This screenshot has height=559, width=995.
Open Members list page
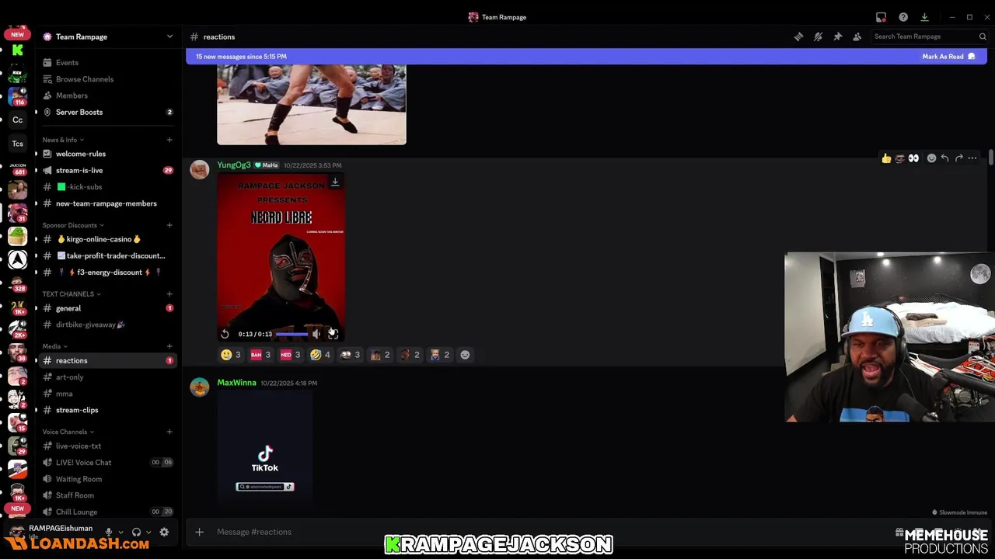(72, 95)
